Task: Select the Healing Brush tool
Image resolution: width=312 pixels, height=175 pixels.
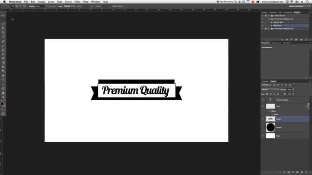Action: click(x=3, y=41)
